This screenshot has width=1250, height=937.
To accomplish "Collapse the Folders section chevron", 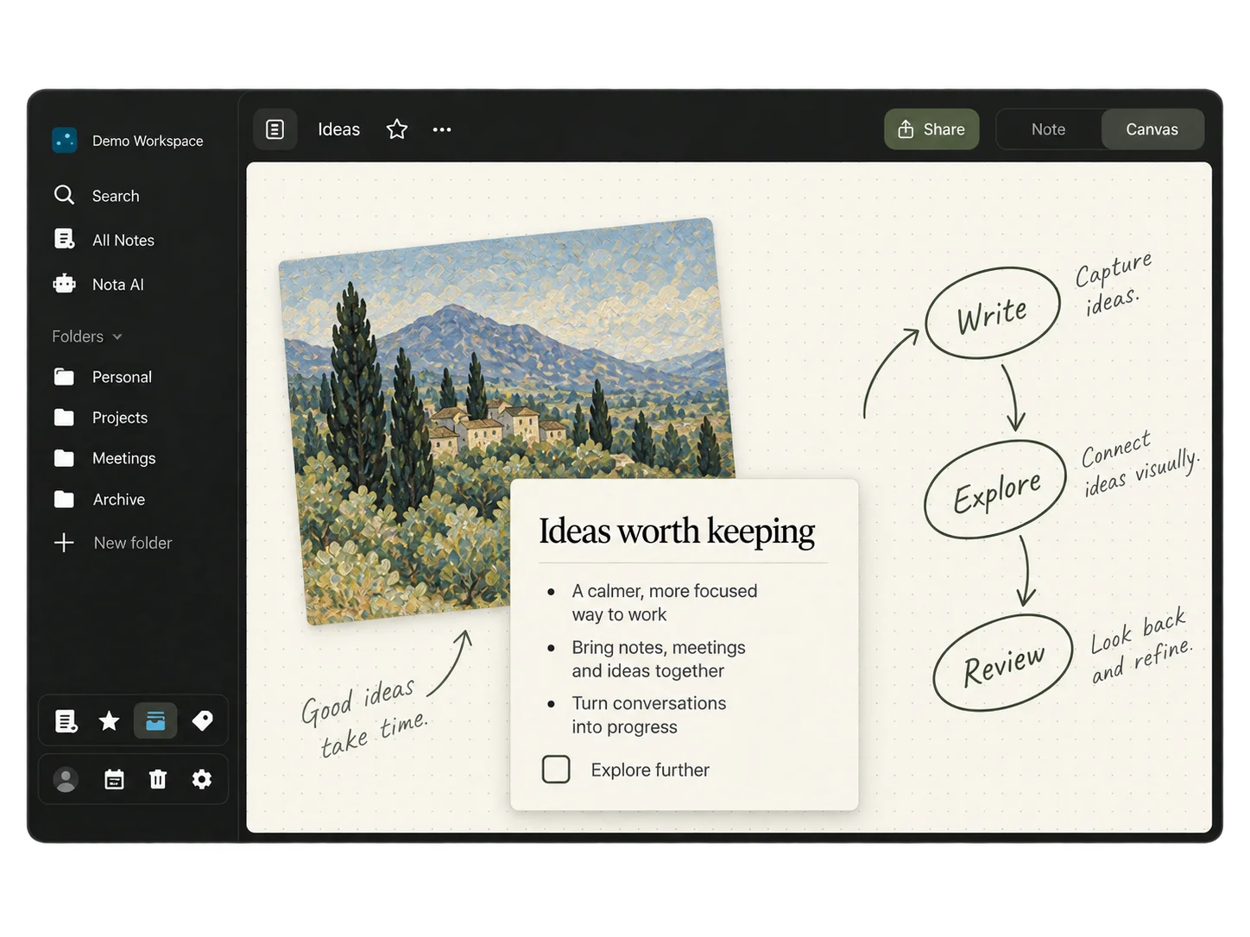I will pos(117,336).
